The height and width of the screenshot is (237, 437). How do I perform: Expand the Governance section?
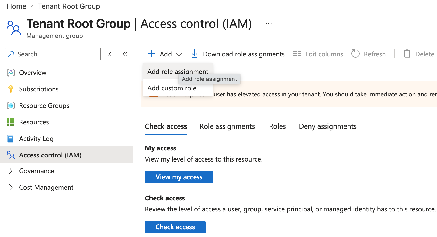(11, 171)
